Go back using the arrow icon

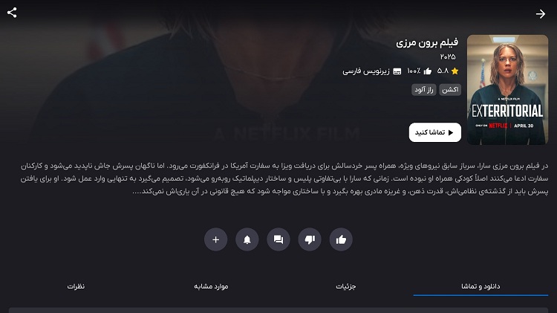(541, 14)
